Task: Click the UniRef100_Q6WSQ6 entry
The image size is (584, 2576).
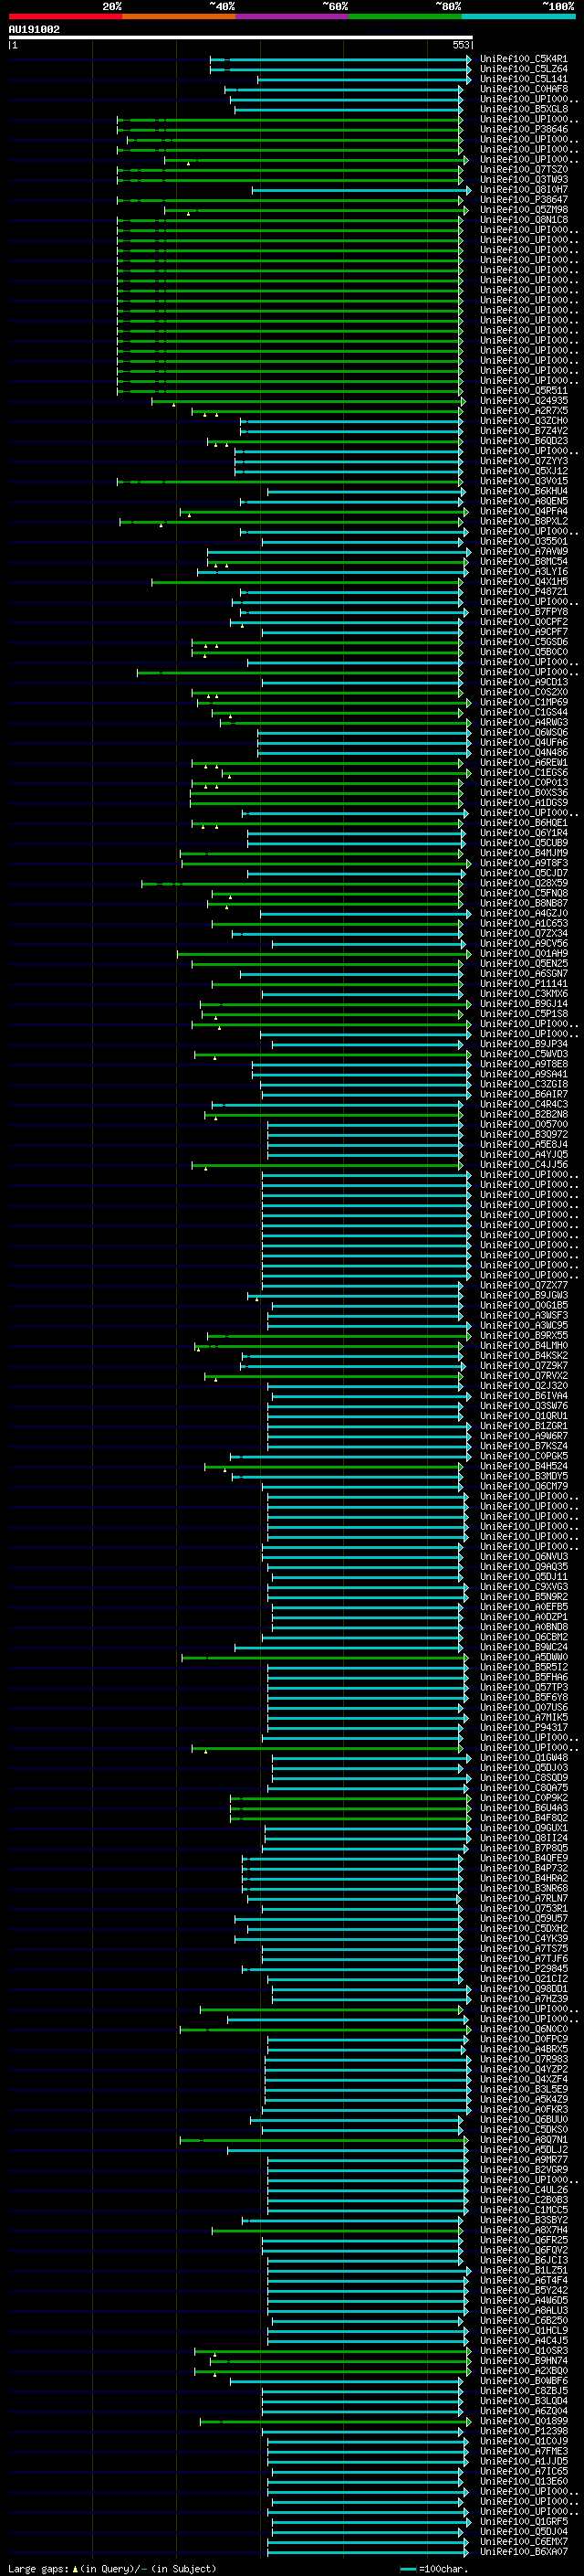Action: tap(523, 732)
